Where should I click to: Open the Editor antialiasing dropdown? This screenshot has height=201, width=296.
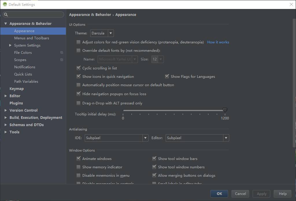pos(197,138)
